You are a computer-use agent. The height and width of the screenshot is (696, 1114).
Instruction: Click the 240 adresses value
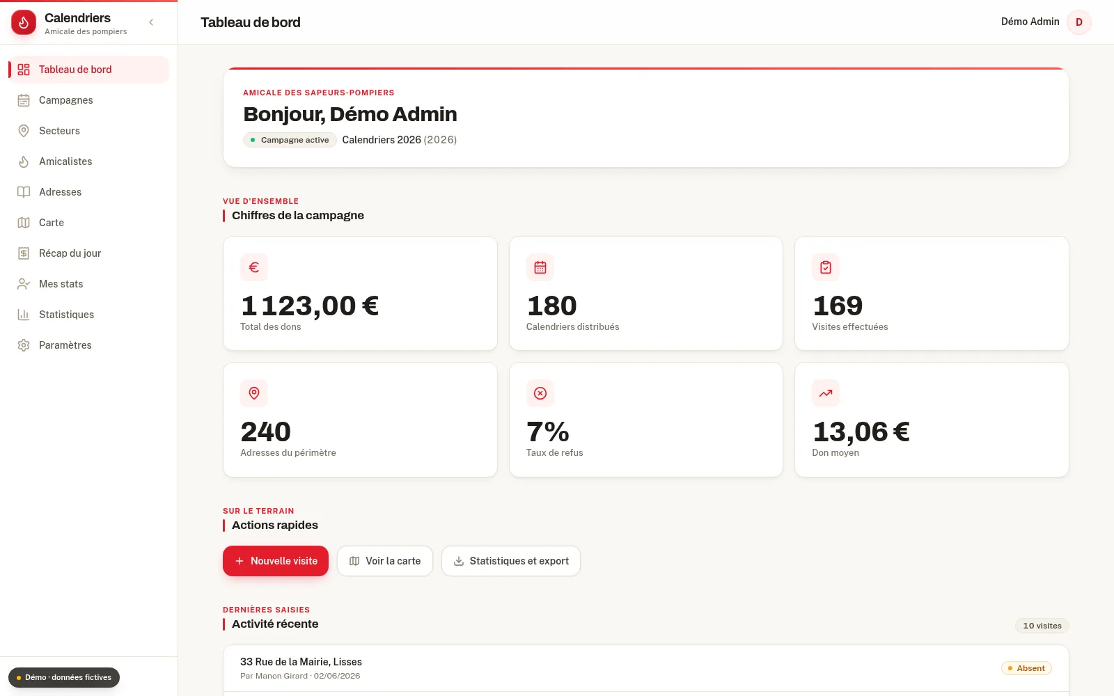pos(266,432)
